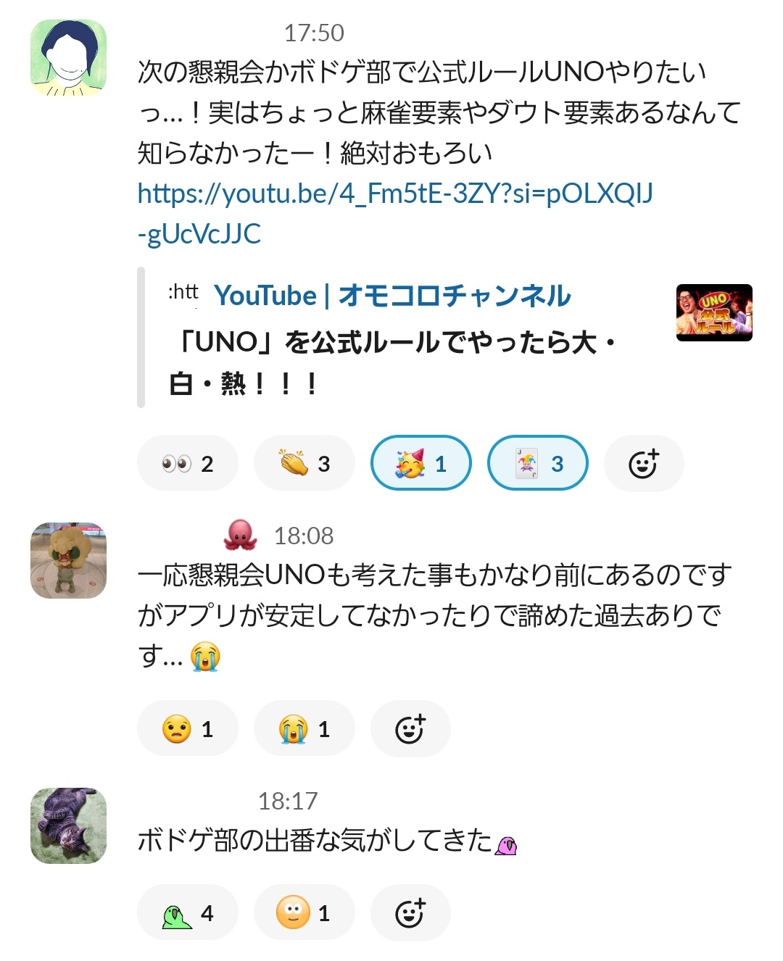The width and height of the screenshot is (783, 961).
Task: Click the pink parrot emoji in message
Action: coord(506,844)
